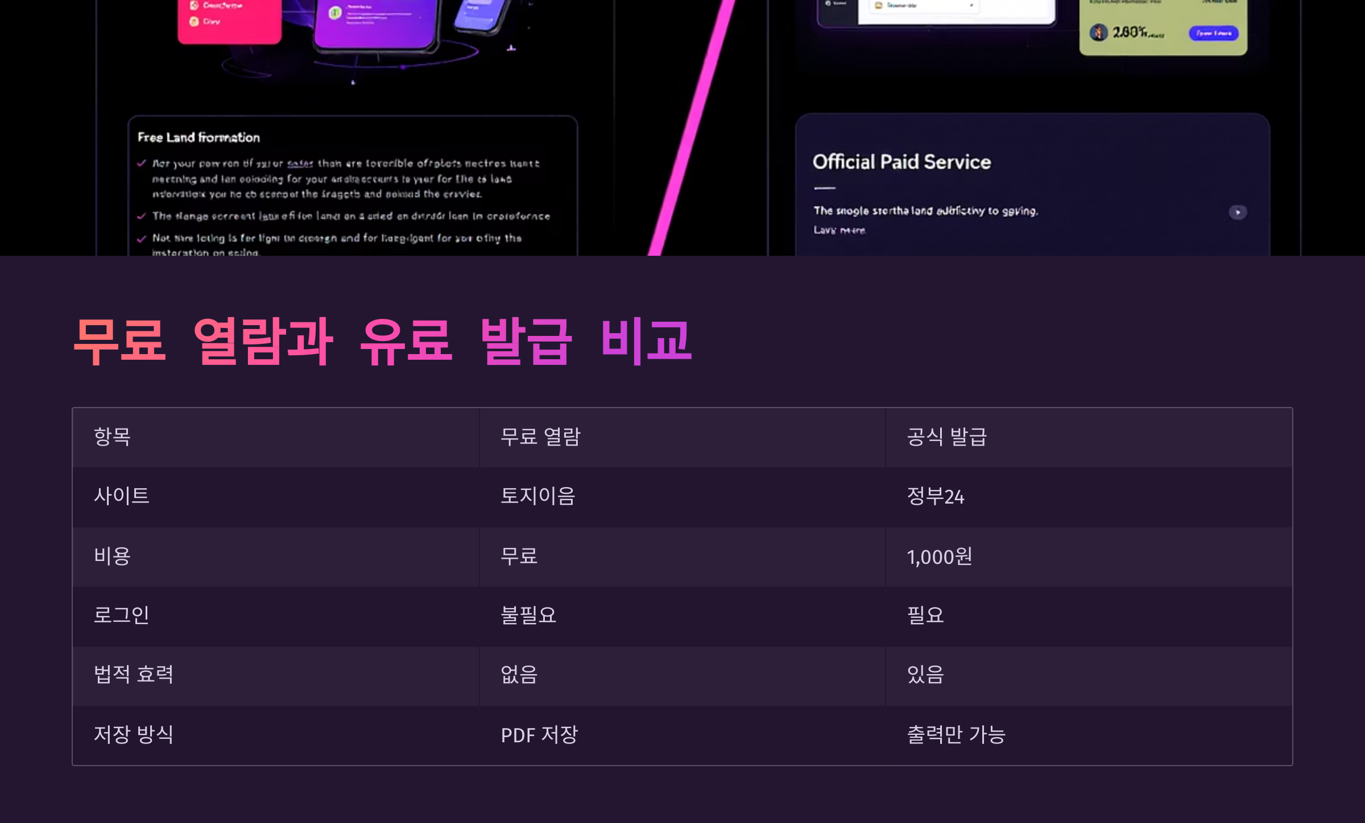
Task: Click the green round icon on the purple phone
Action: (335, 13)
